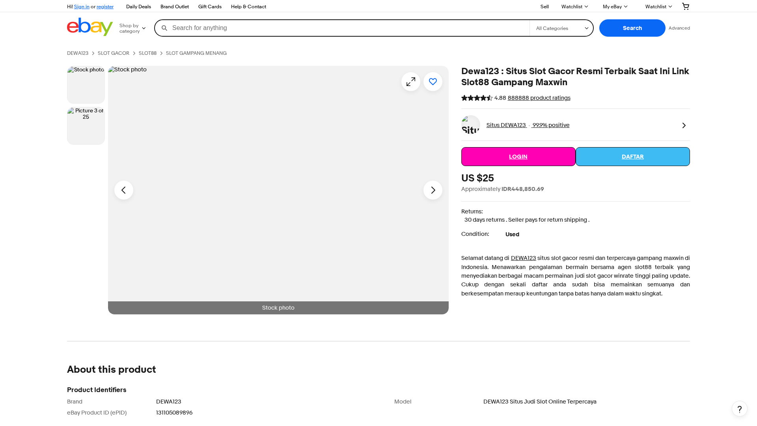Open the help question mark icon

click(740, 409)
